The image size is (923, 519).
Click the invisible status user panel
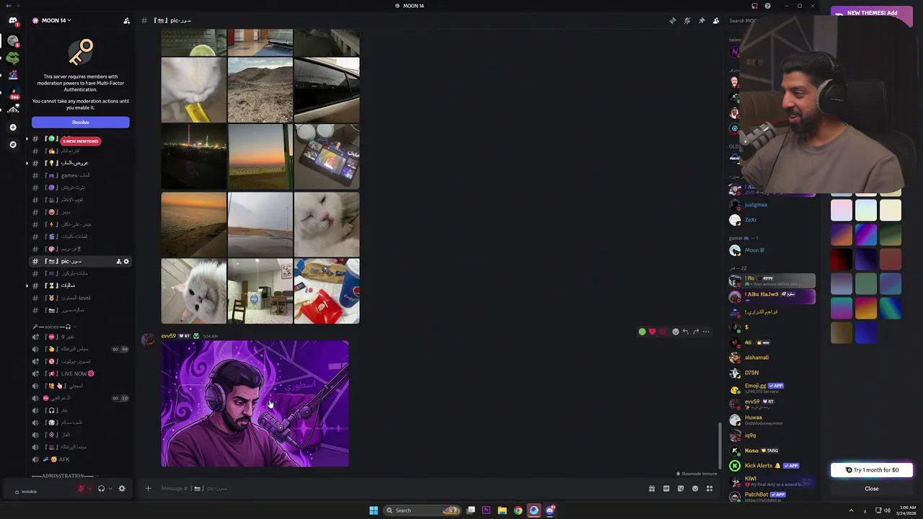coord(29,492)
